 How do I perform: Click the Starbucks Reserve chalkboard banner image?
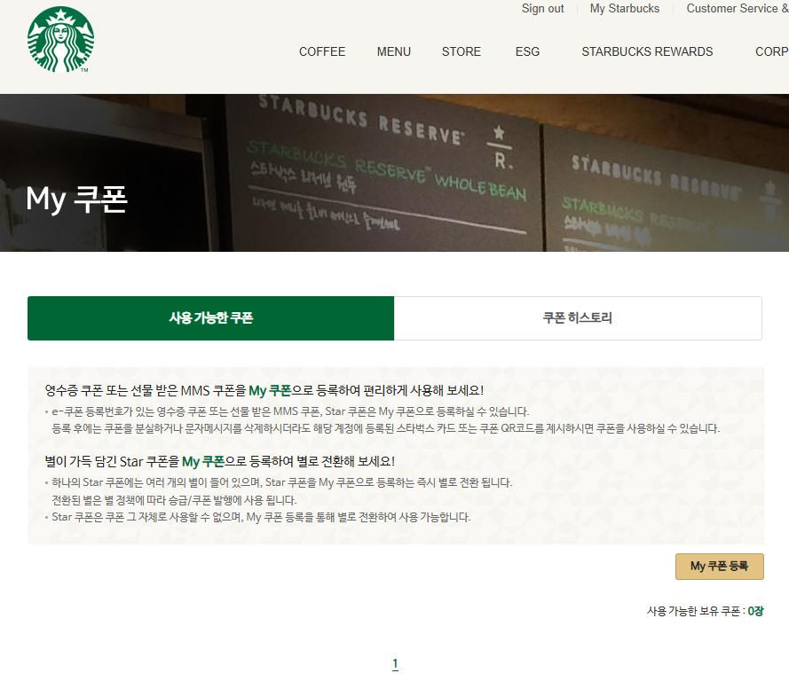point(394,173)
